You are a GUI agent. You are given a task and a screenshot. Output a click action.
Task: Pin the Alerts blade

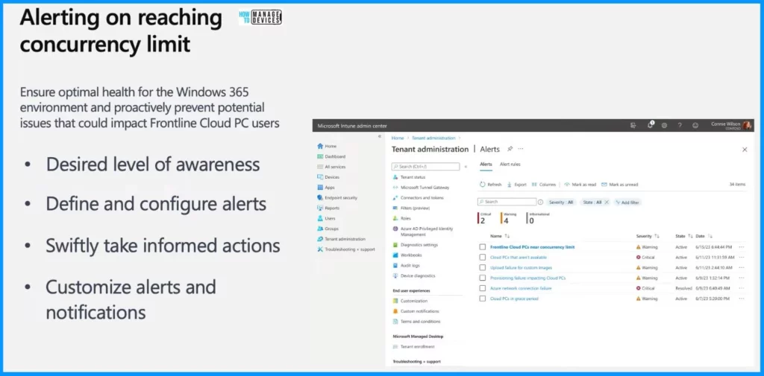click(510, 149)
